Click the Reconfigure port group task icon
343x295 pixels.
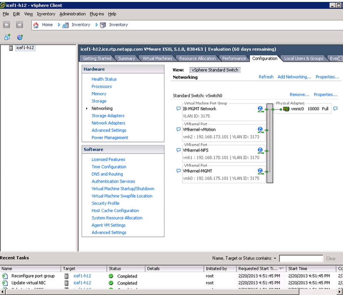pos(5,276)
